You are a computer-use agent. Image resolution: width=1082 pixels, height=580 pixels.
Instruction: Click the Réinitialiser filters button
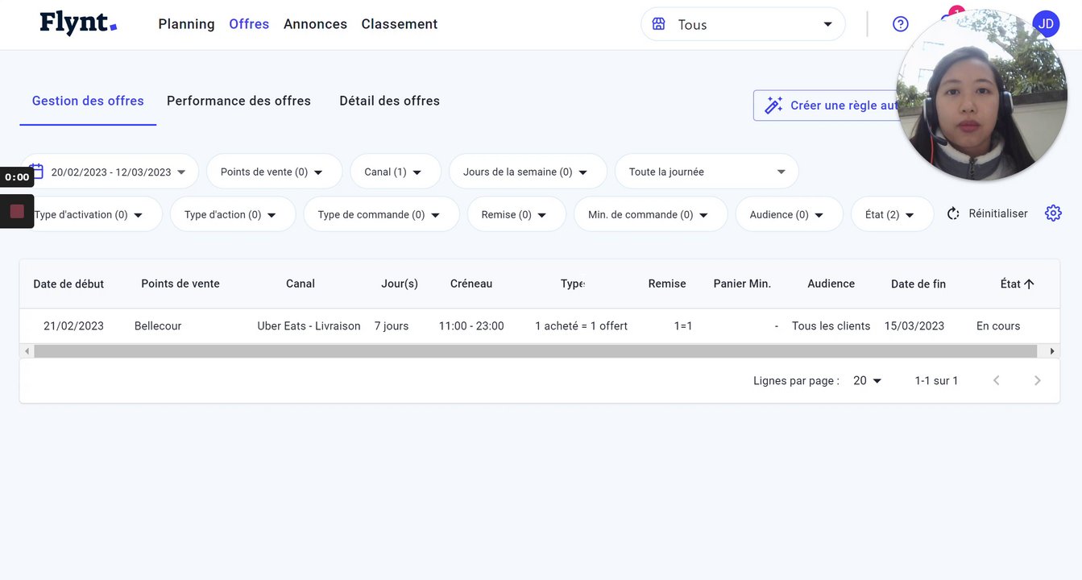pos(988,213)
